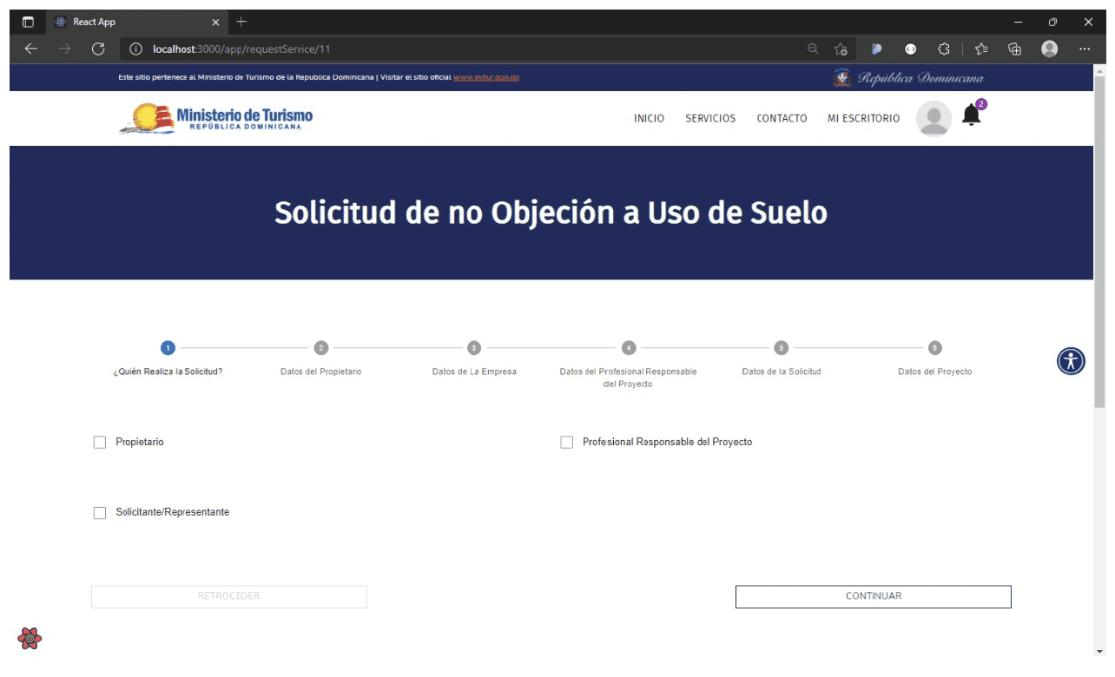This screenshot has height=677, width=1115.
Task: Open the user profile avatar
Action: pyautogui.click(x=934, y=119)
